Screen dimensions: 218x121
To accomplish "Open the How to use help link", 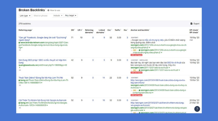I will click(x=54, y=10).
